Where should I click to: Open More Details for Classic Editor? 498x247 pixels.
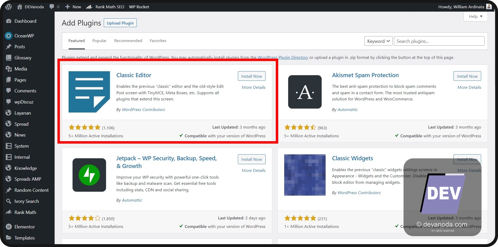254,87
